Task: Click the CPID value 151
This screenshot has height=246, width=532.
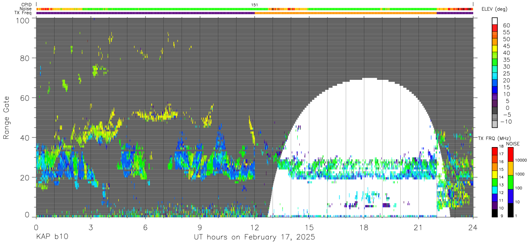Action: (255, 5)
